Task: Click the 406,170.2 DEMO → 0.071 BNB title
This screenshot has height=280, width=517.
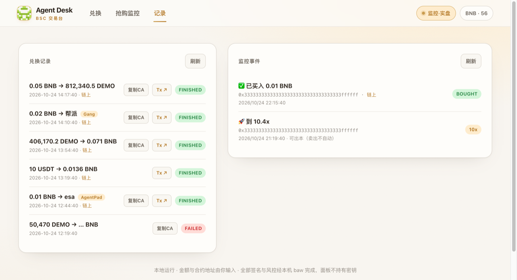Action: (73, 141)
